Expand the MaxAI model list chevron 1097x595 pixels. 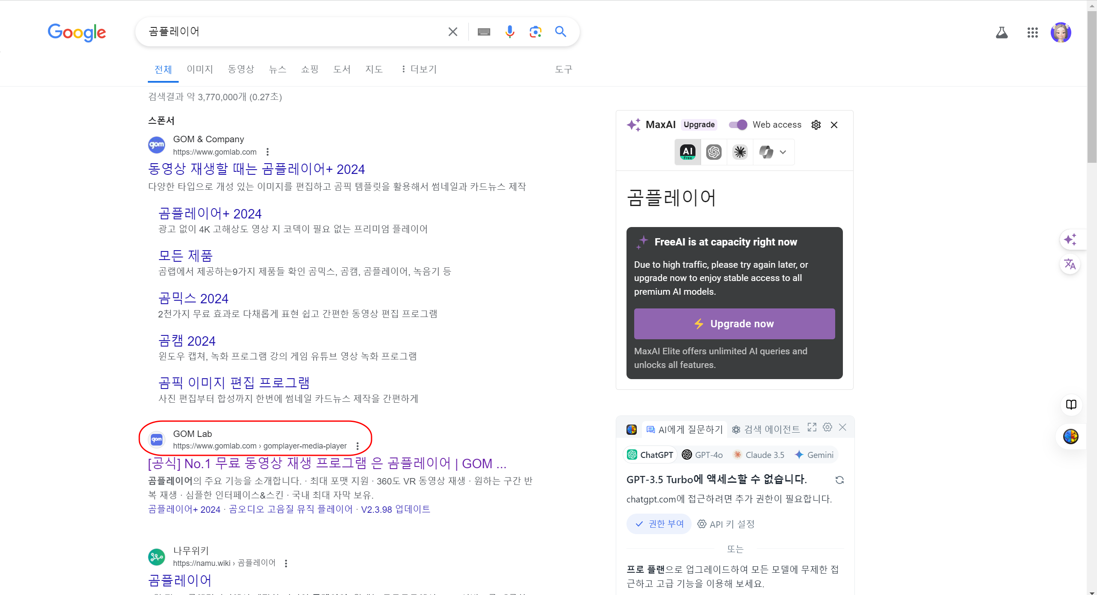(783, 152)
